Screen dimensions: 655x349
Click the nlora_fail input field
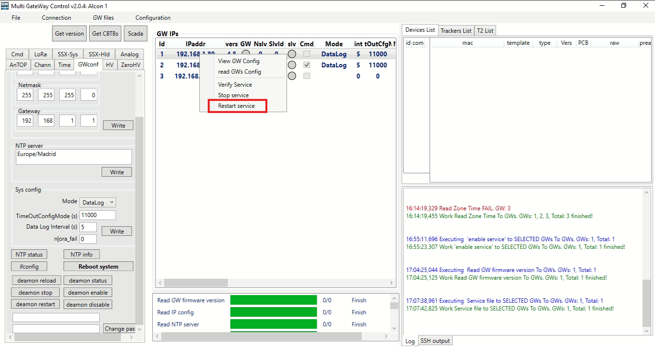coord(88,239)
